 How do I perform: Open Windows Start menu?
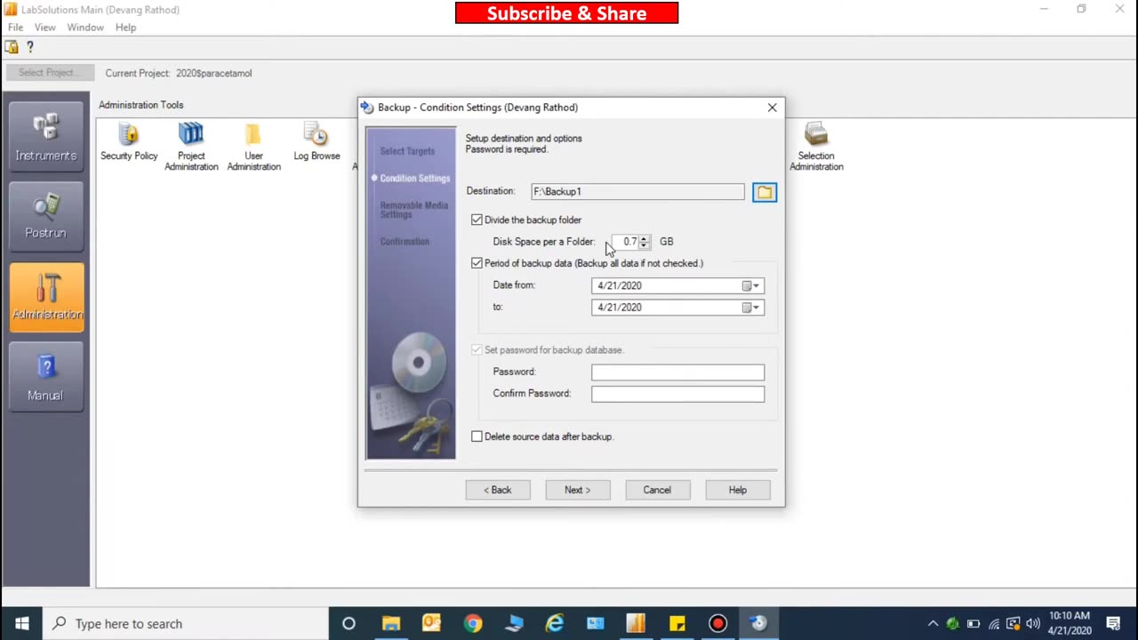pos(21,623)
